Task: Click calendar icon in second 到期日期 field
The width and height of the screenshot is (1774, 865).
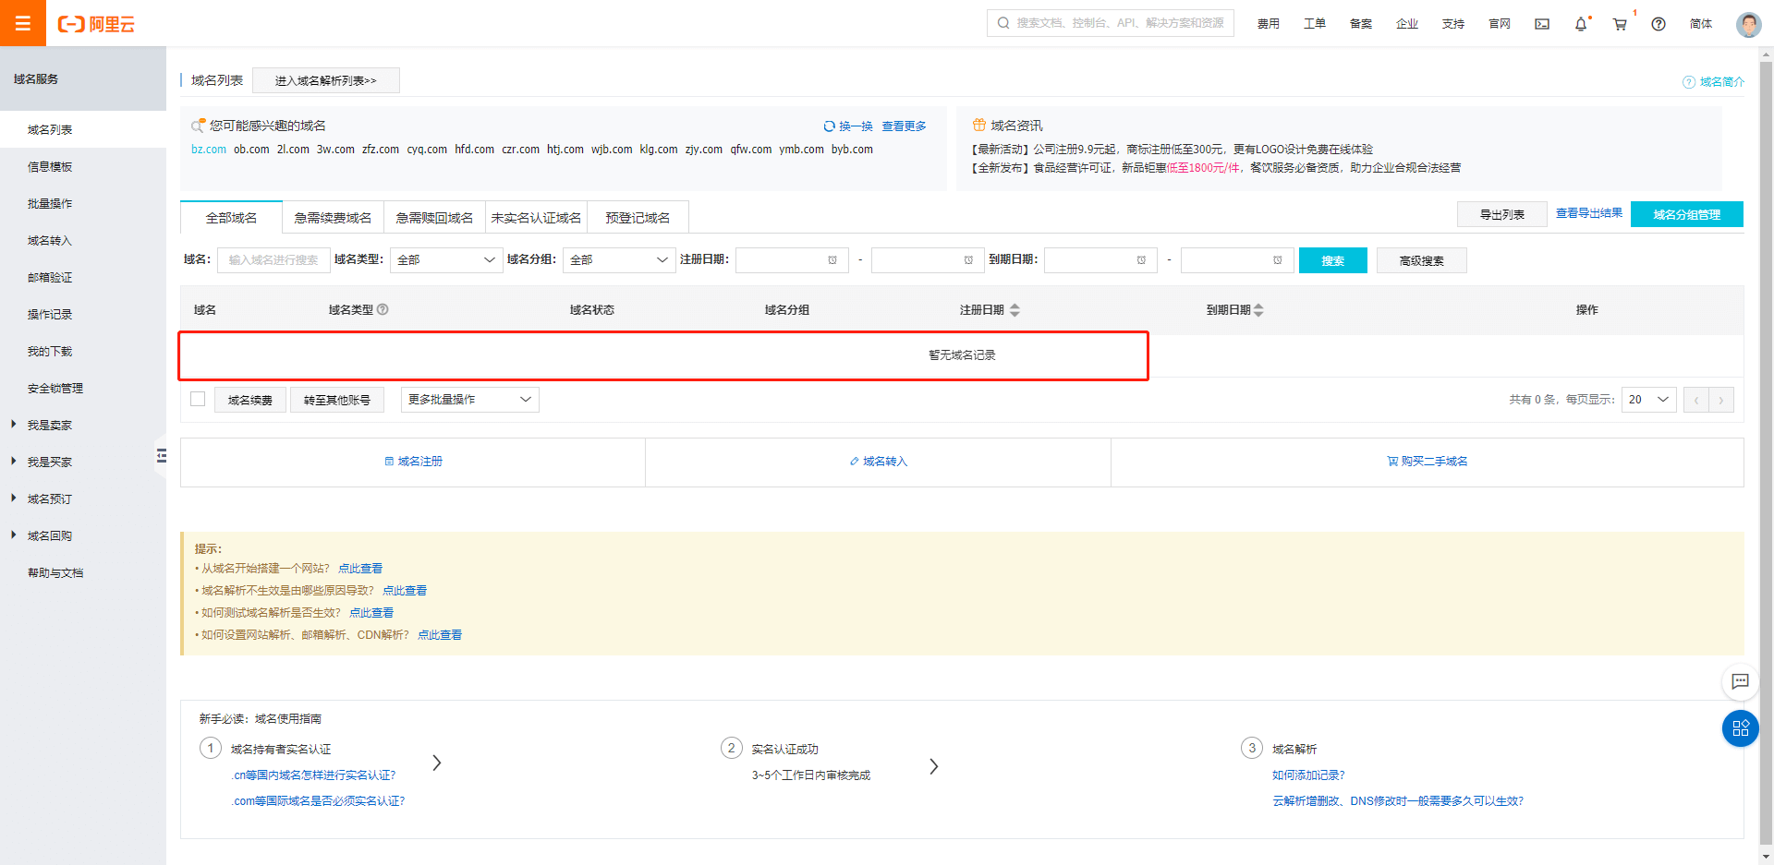Action: [x=1278, y=260]
